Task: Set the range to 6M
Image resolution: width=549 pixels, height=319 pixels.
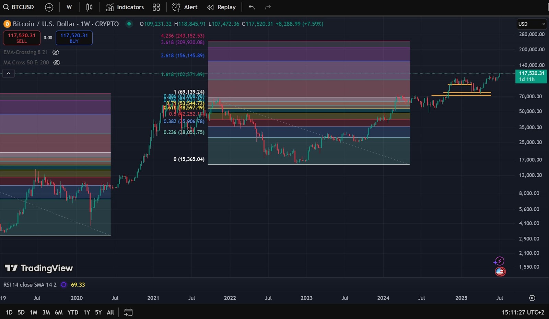Action: pyautogui.click(x=59, y=312)
